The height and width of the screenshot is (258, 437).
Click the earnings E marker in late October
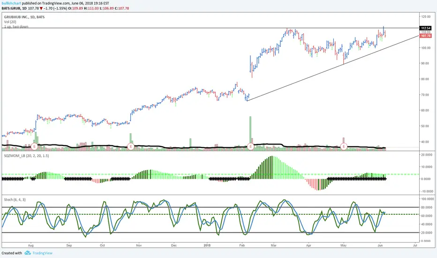pos(130,146)
